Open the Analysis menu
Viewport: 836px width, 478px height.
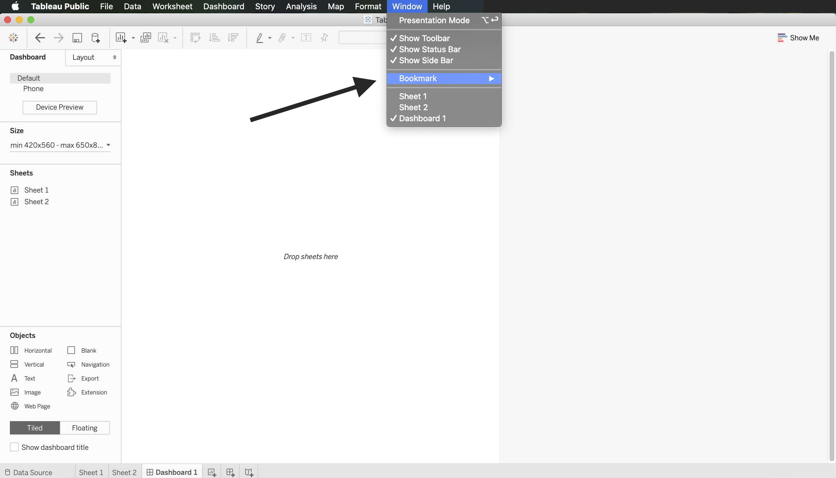301,6
